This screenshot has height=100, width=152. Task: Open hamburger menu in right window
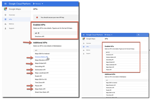coord(84,35)
